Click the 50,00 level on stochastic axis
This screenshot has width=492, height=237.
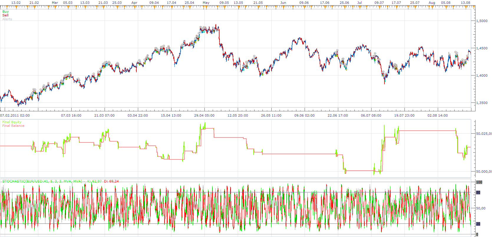481,208
